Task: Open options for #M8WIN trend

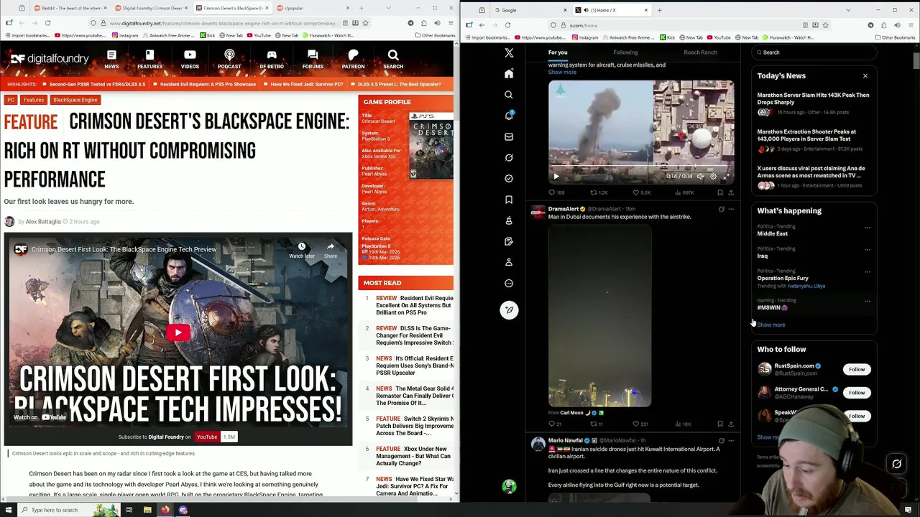Action: (868, 302)
